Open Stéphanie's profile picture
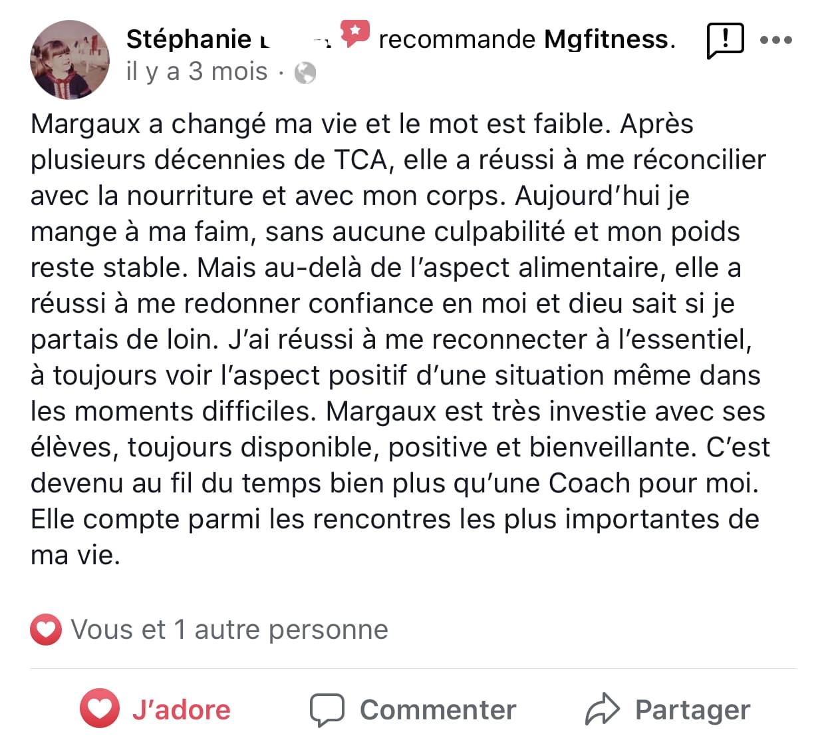Image resolution: width=826 pixels, height=742 pixels. (x=70, y=60)
